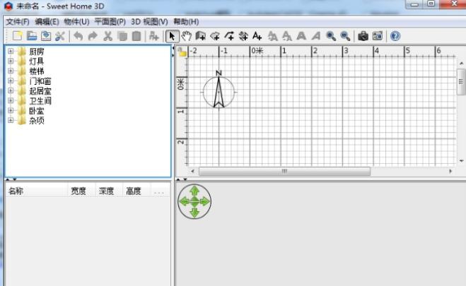Click the 3D navigation right arrow
This screenshot has width=466, height=286.
pos(205,202)
